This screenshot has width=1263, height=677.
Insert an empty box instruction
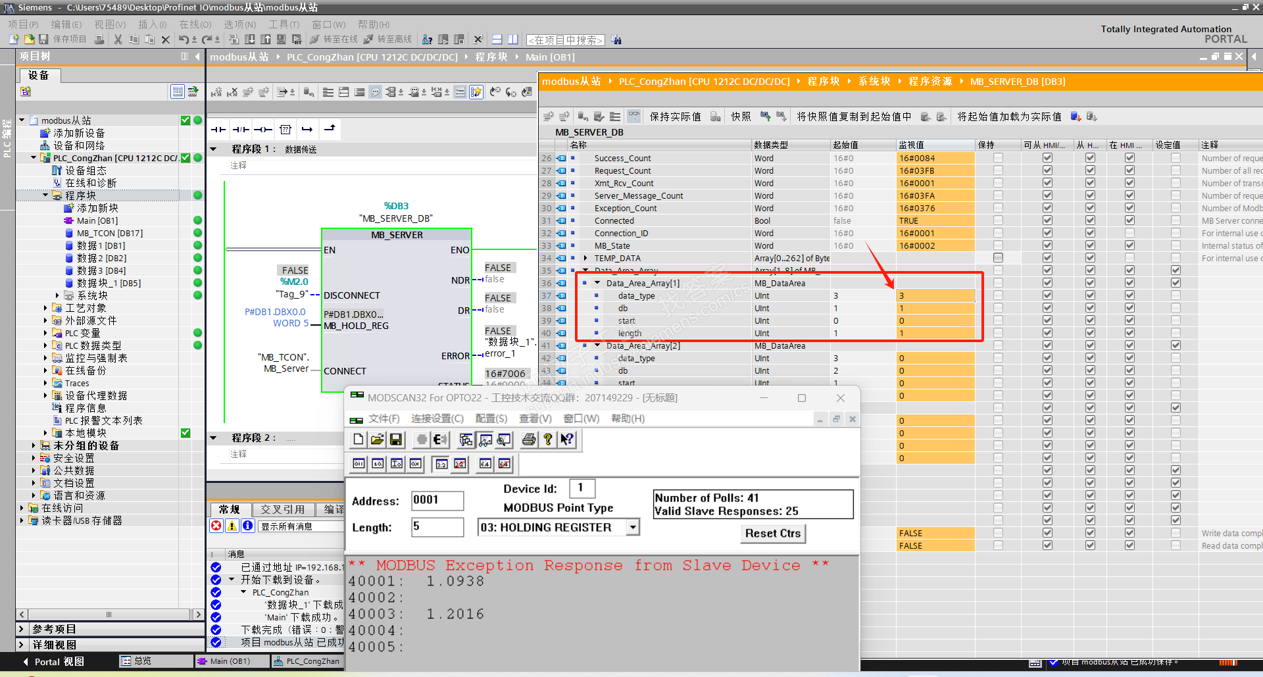click(x=285, y=130)
